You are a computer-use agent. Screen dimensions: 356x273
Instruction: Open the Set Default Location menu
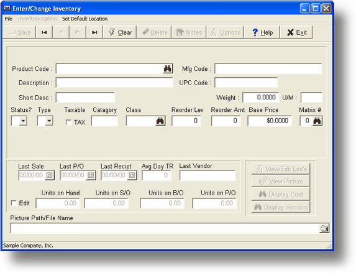(x=84, y=19)
